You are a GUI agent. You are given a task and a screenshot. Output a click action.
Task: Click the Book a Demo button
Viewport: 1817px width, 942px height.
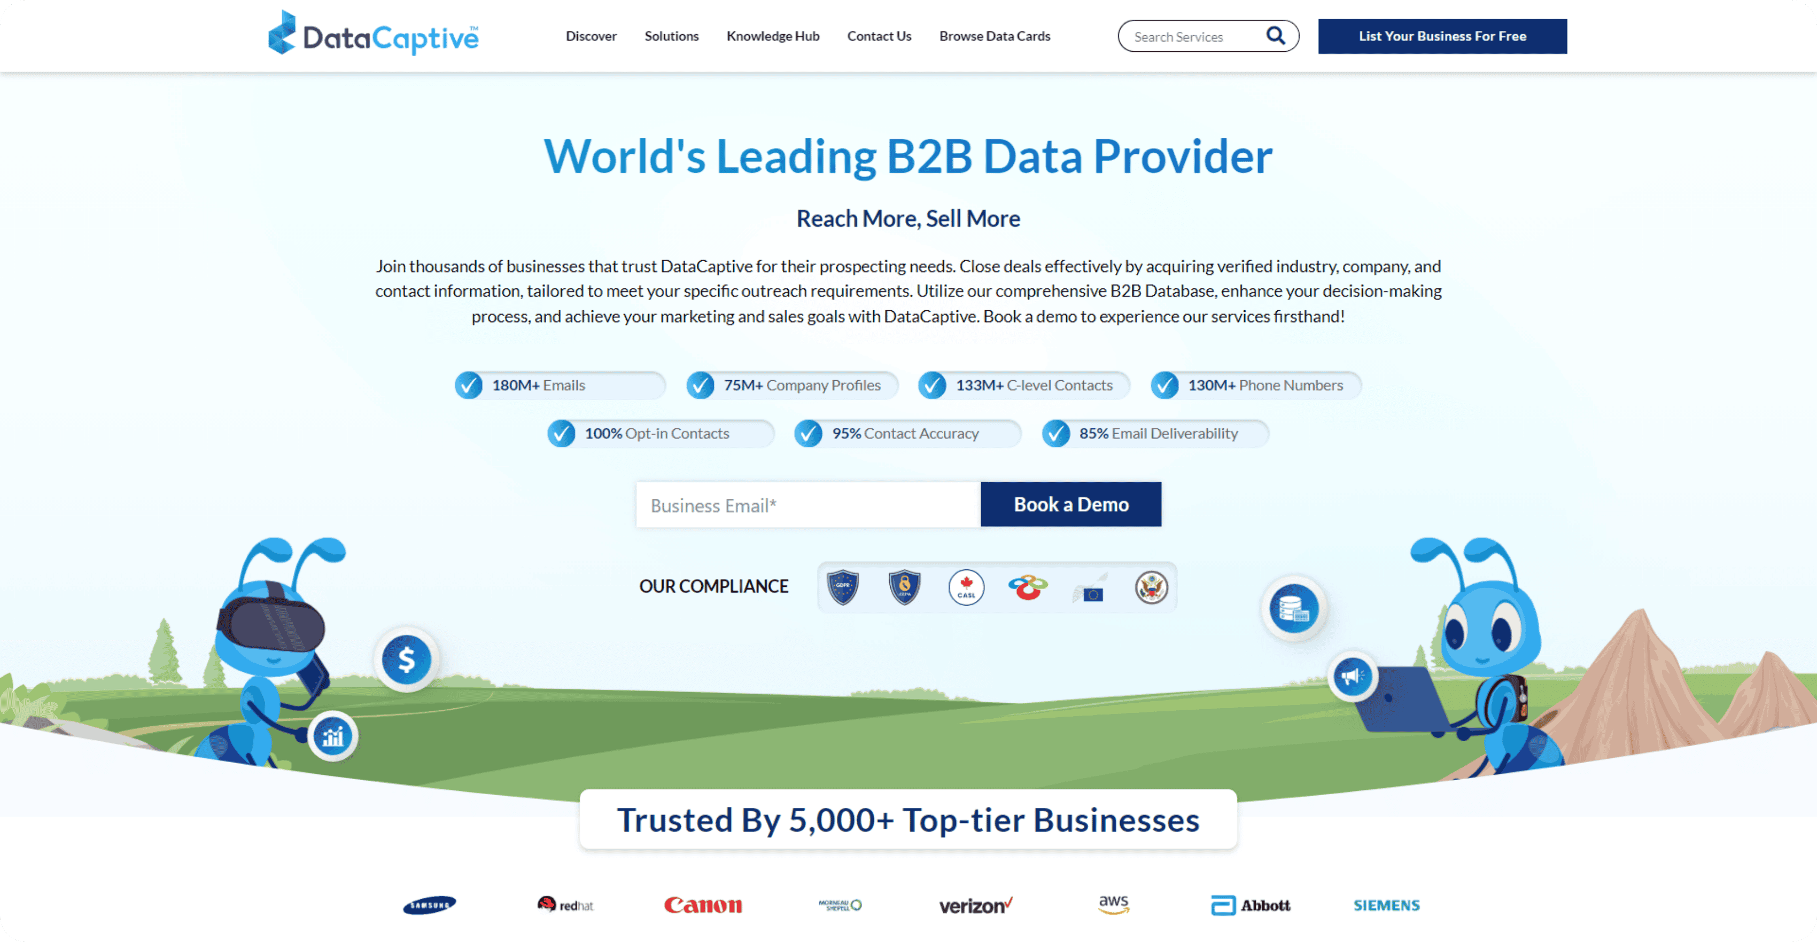(x=1071, y=505)
